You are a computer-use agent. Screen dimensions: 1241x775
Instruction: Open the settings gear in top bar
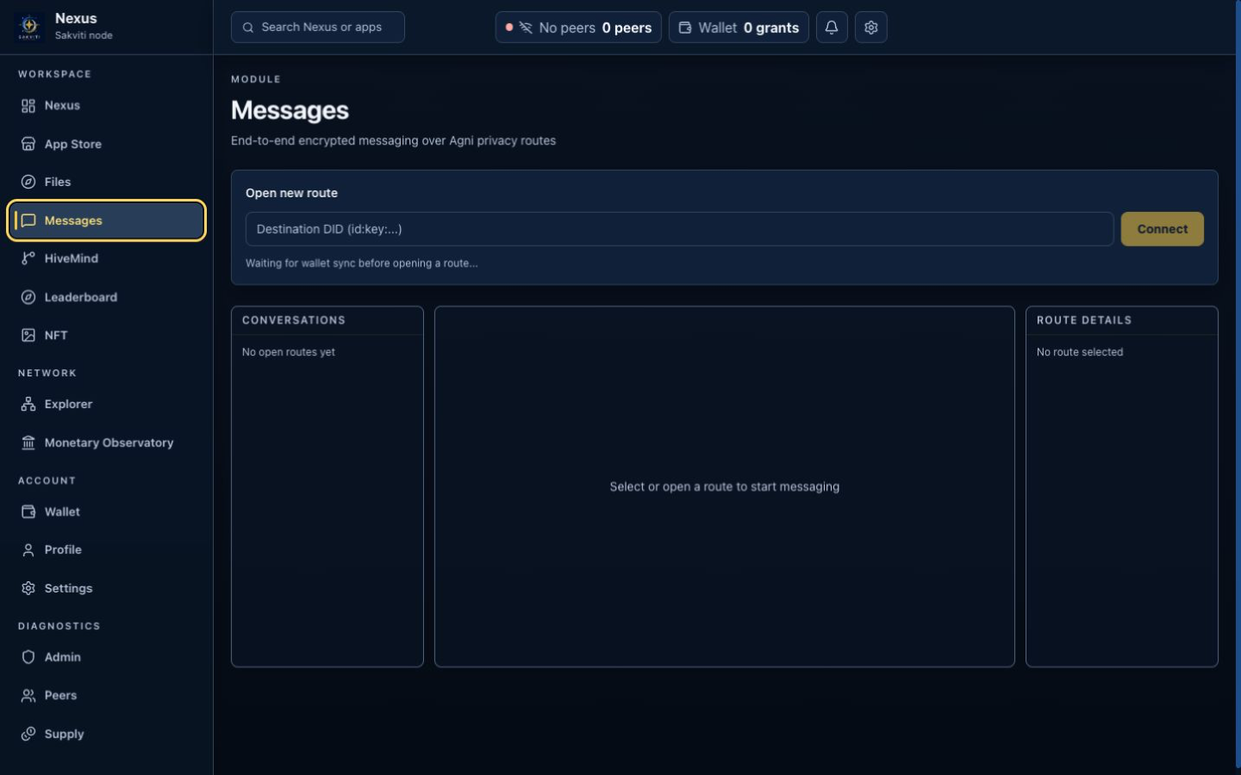tap(870, 28)
